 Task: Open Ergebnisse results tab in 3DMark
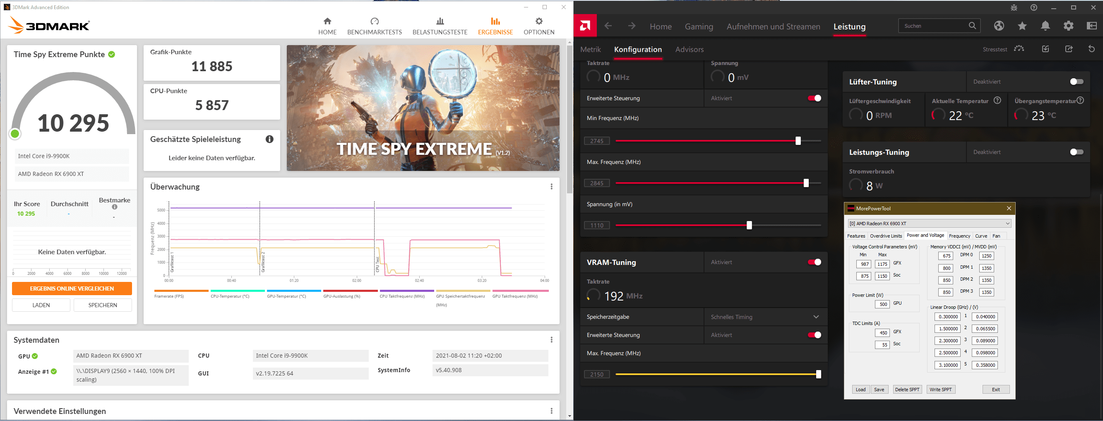pyautogui.click(x=495, y=26)
